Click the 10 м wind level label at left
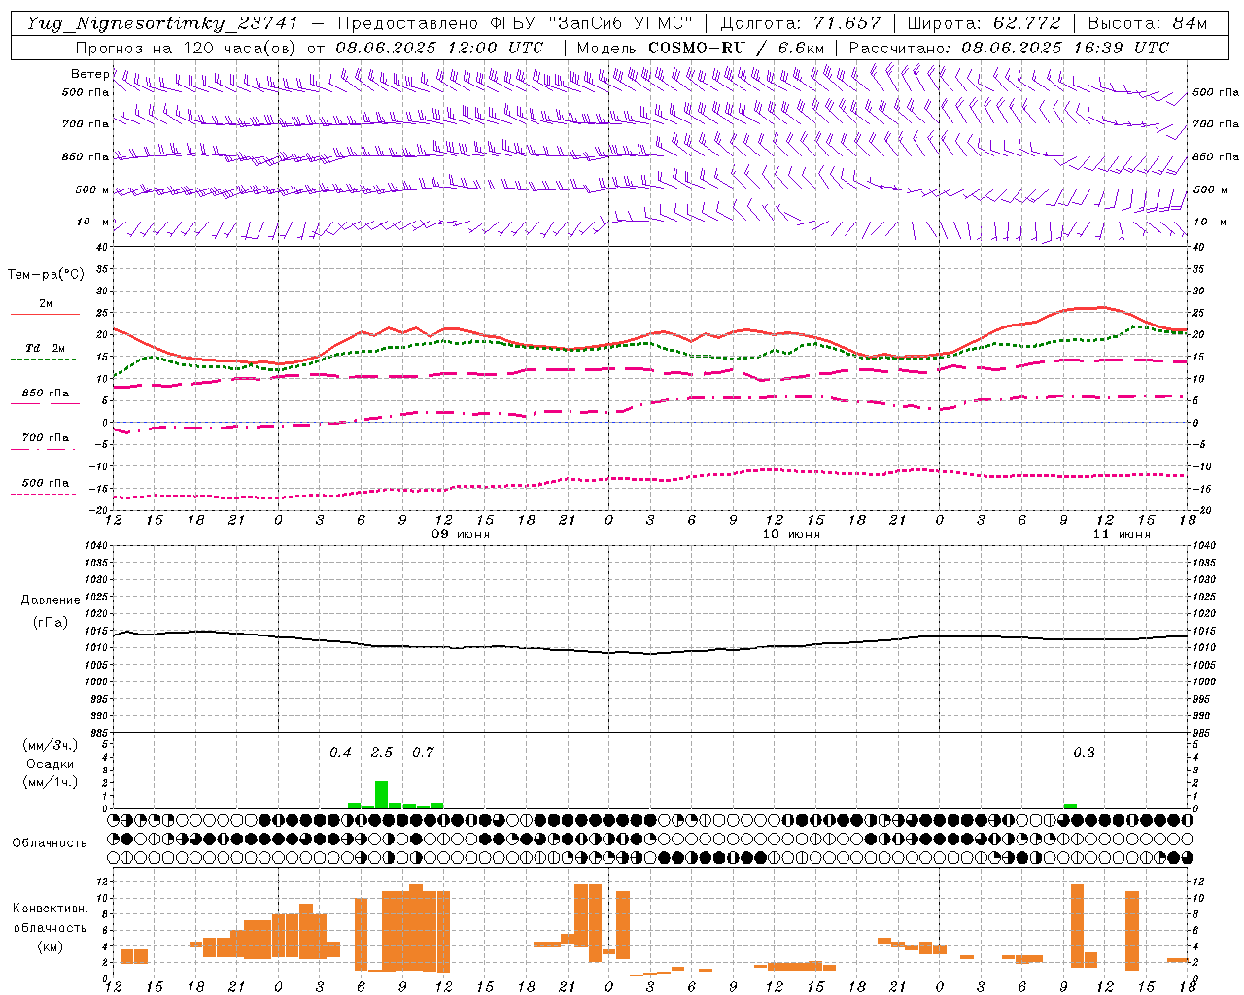The width and height of the screenshot is (1244, 995). pyautogui.click(x=93, y=222)
